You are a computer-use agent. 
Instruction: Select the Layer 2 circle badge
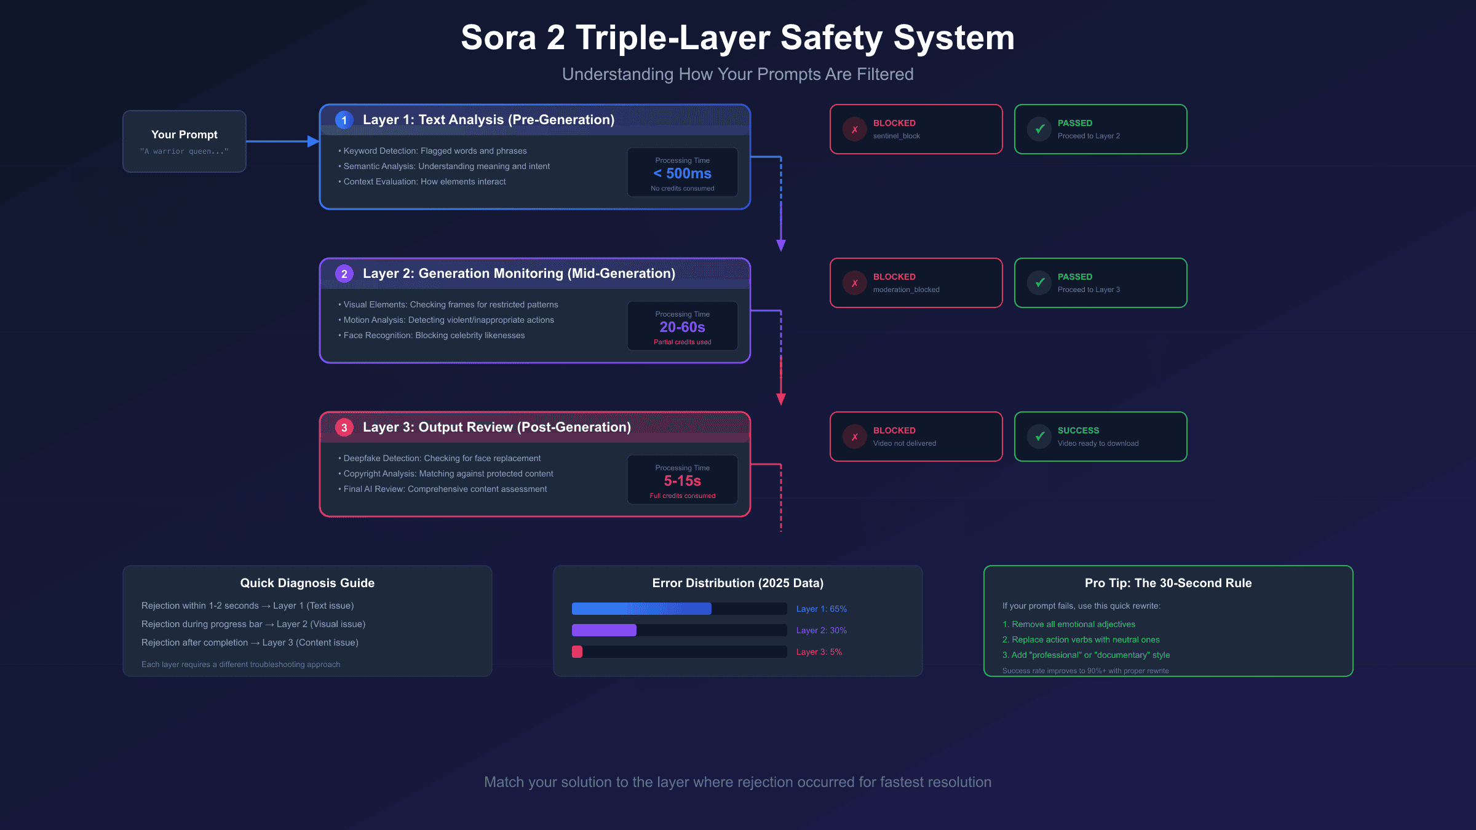(x=344, y=274)
